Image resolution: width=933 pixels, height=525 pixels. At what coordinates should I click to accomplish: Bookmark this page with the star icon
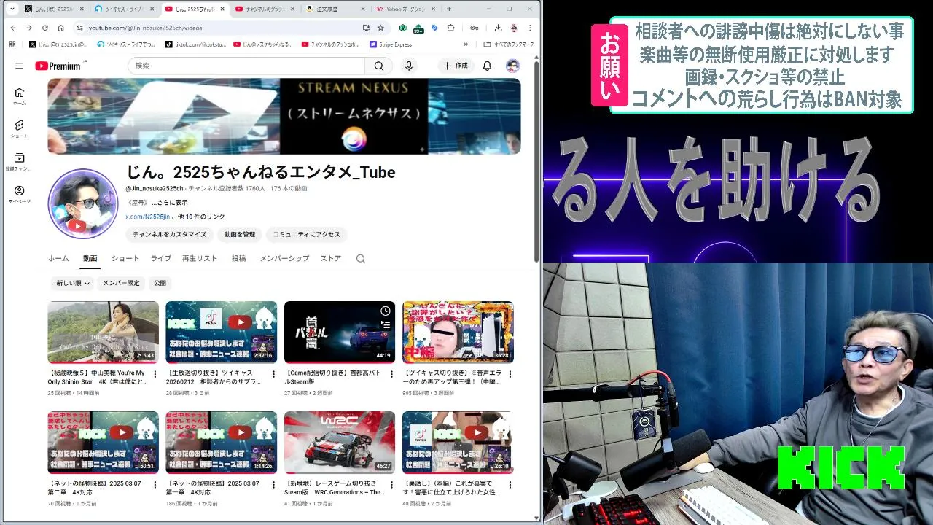380,28
